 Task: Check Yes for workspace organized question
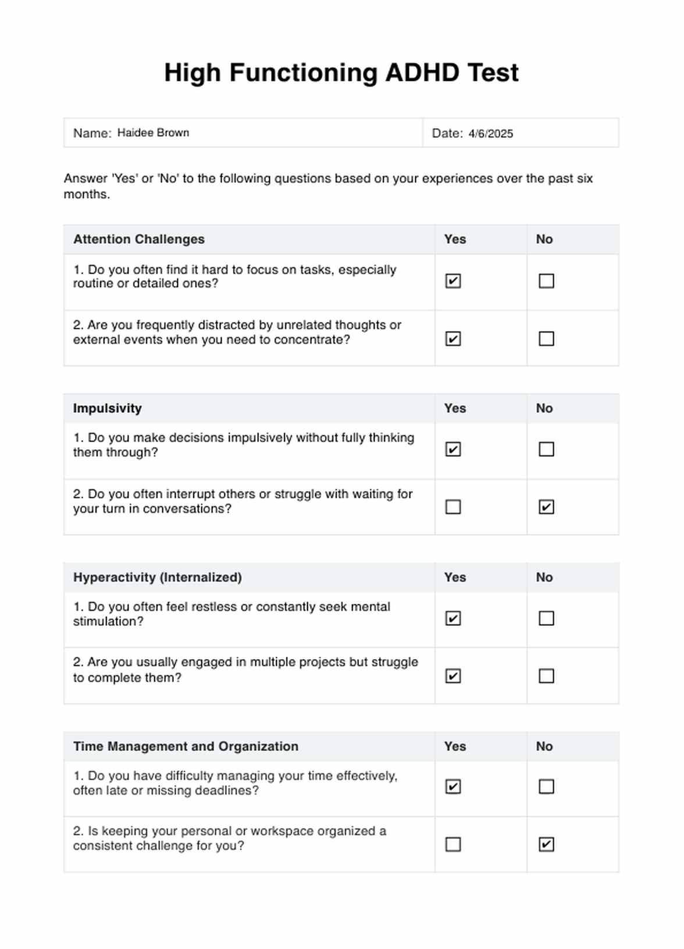pos(453,845)
